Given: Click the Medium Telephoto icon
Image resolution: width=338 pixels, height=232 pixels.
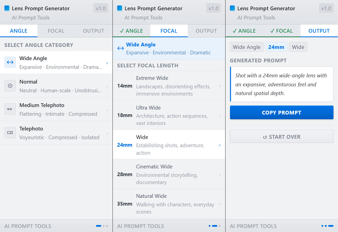Looking at the screenshot, I should pyautogui.click(x=10, y=109).
